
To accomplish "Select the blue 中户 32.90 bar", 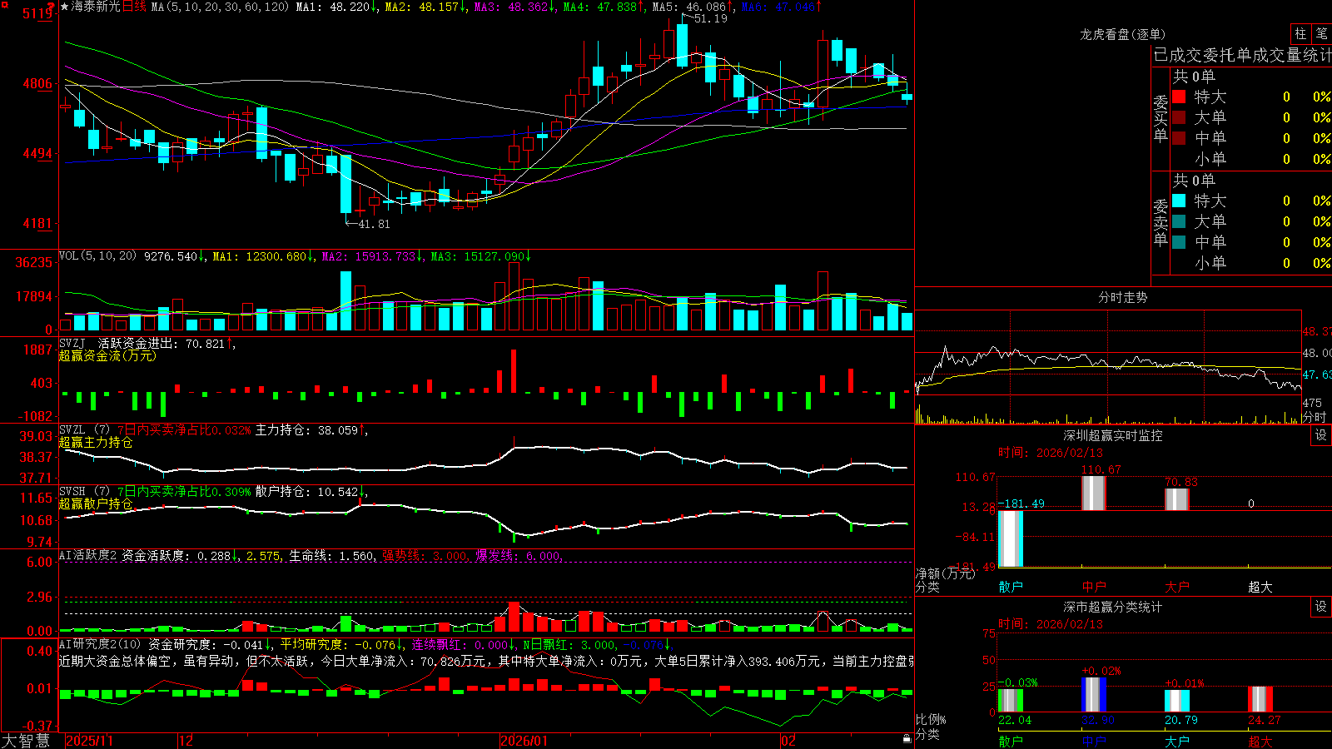I will pyautogui.click(x=1094, y=694).
